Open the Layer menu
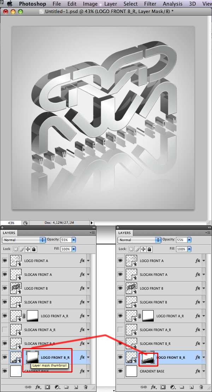This screenshot has width=212, height=392. point(111,4)
